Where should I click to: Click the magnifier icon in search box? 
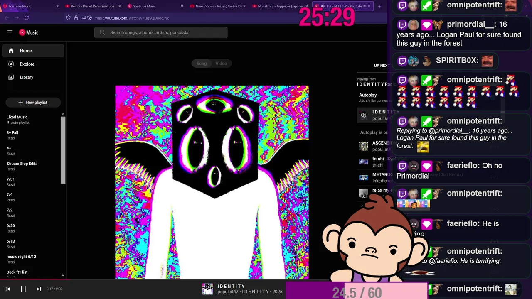pos(102,32)
